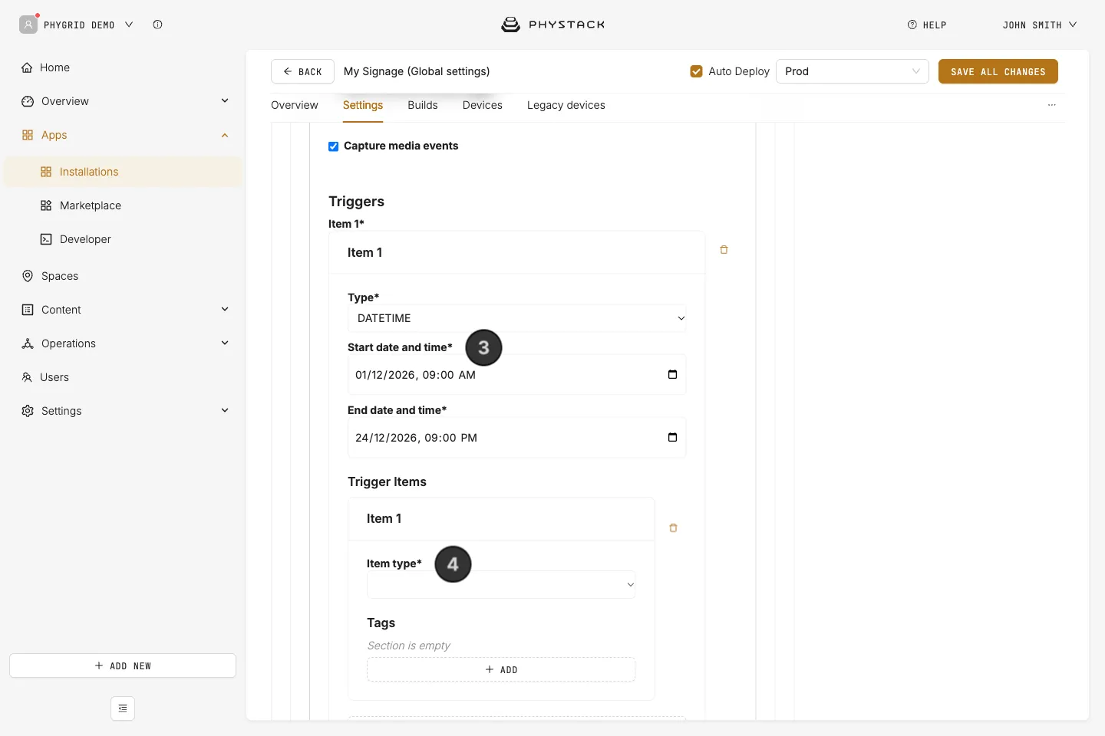Click the collapse sidebar icon at the bottom
Viewport: 1105px width, 736px height.
point(123,708)
